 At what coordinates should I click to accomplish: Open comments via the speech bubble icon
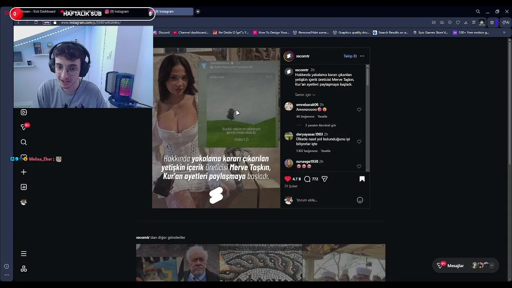pos(307,179)
